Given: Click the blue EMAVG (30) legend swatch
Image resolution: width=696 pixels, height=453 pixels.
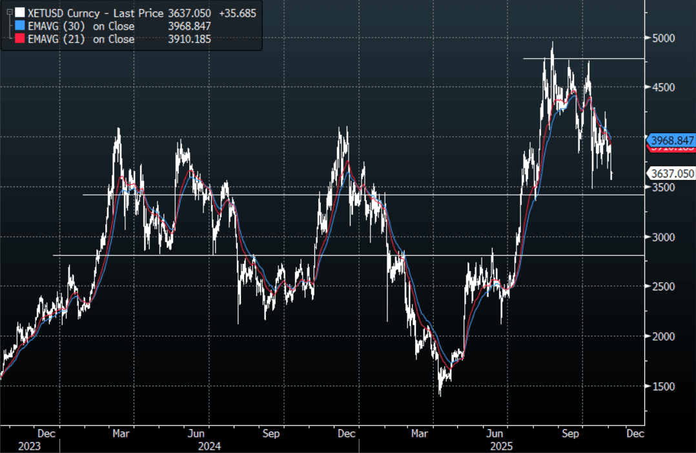Looking at the screenshot, I should [x=20, y=26].
